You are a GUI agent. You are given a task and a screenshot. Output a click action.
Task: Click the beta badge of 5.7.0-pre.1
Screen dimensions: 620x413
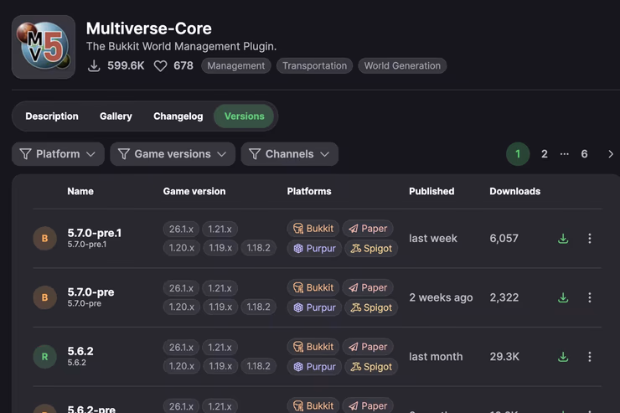[44, 238]
